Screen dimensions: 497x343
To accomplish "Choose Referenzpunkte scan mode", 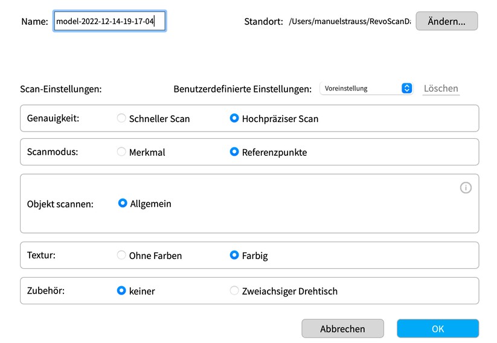I will [x=234, y=152].
